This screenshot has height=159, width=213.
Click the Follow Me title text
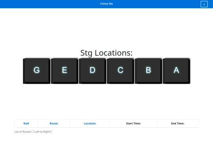pos(106,4)
